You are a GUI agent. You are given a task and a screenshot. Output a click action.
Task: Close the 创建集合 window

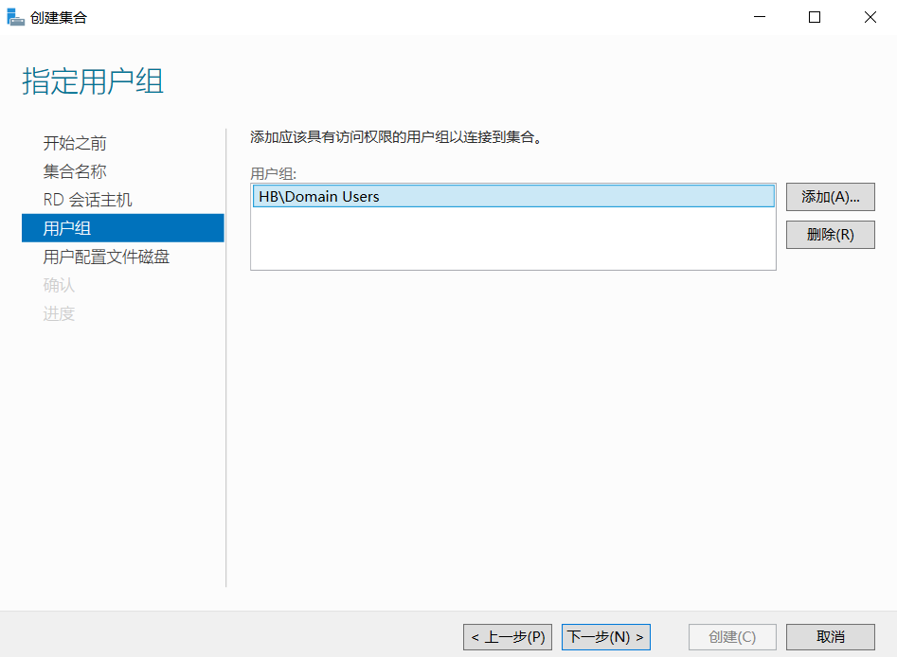pos(870,17)
